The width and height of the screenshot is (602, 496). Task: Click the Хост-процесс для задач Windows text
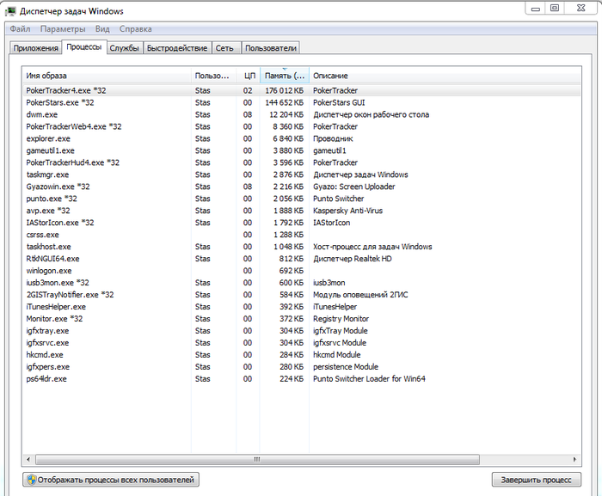[372, 247]
